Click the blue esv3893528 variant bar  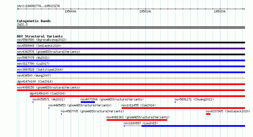coord(131,72)
